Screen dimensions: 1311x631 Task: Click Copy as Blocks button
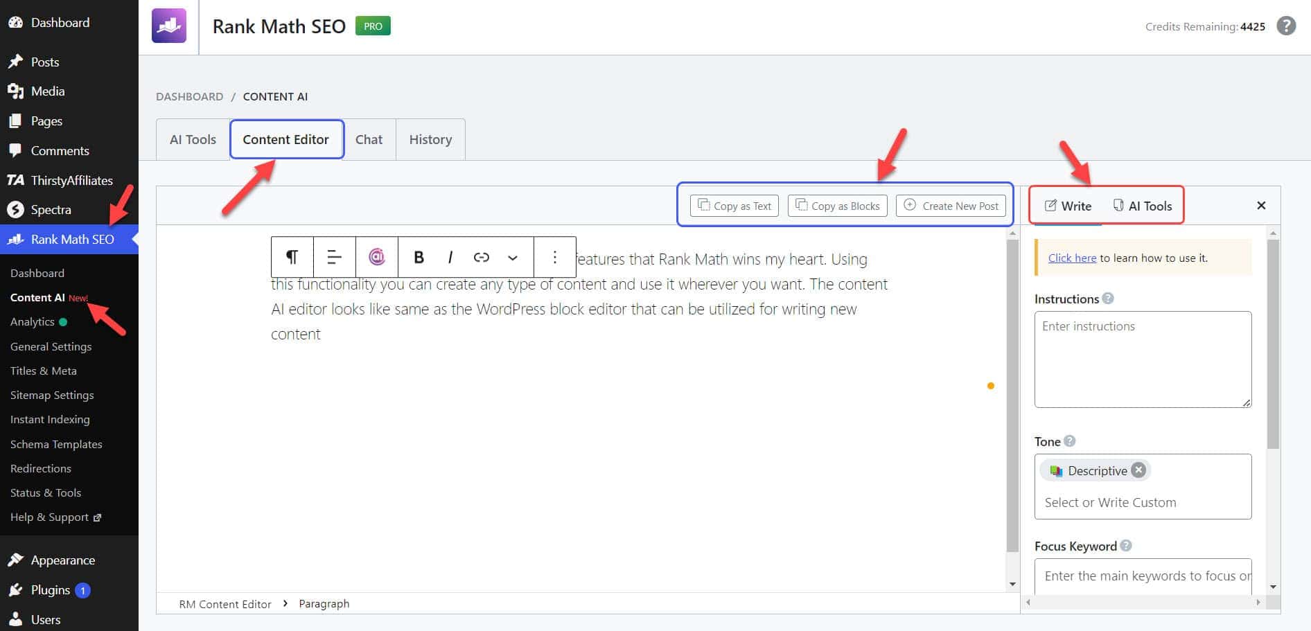click(837, 206)
